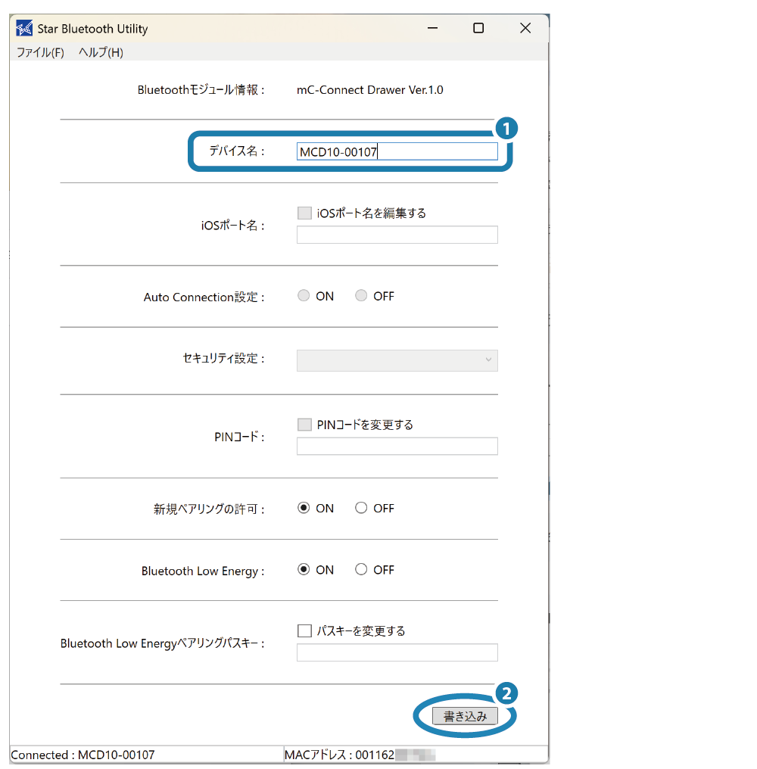Viewport: 757px width, 769px height.
Task: Tick the パスキーを変更する checkbox
Action: click(304, 630)
